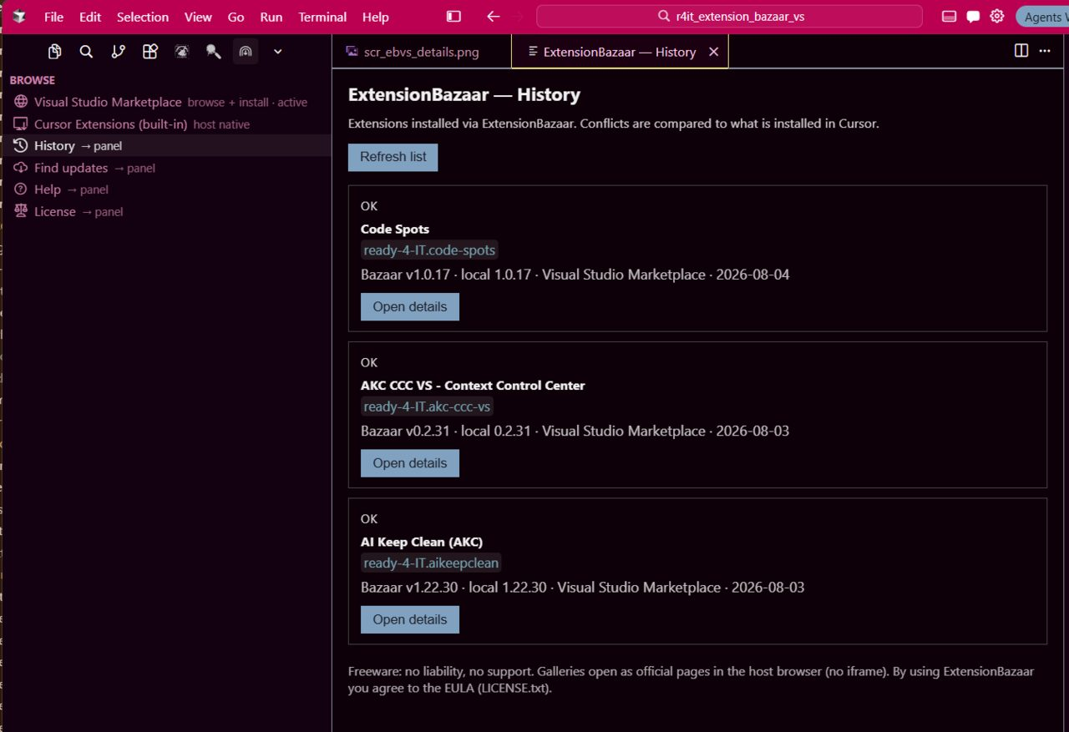Click the ready-4-IT.code-spots identifier
The width and height of the screenshot is (1069, 732).
pyautogui.click(x=429, y=250)
